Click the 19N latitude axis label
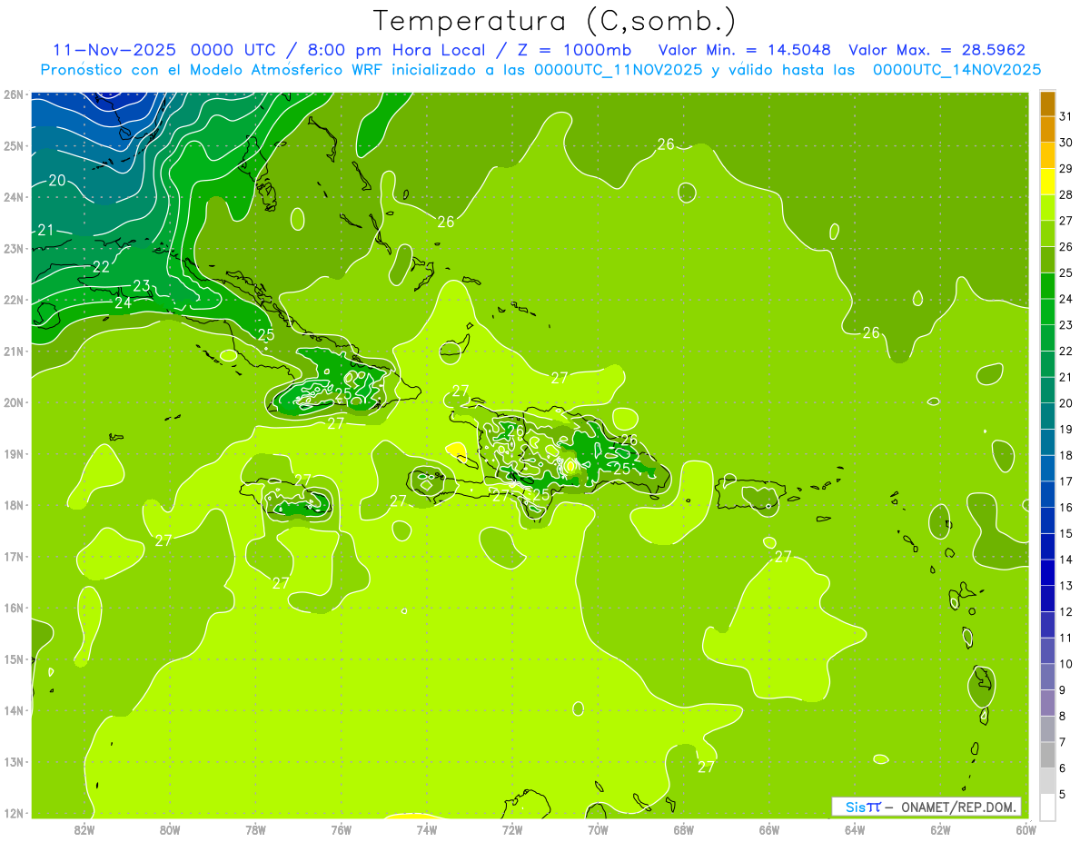The image size is (1090, 842). click(13, 454)
